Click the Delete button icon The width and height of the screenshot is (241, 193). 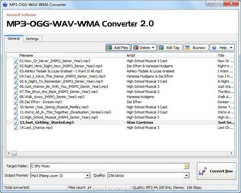[x=136, y=48]
